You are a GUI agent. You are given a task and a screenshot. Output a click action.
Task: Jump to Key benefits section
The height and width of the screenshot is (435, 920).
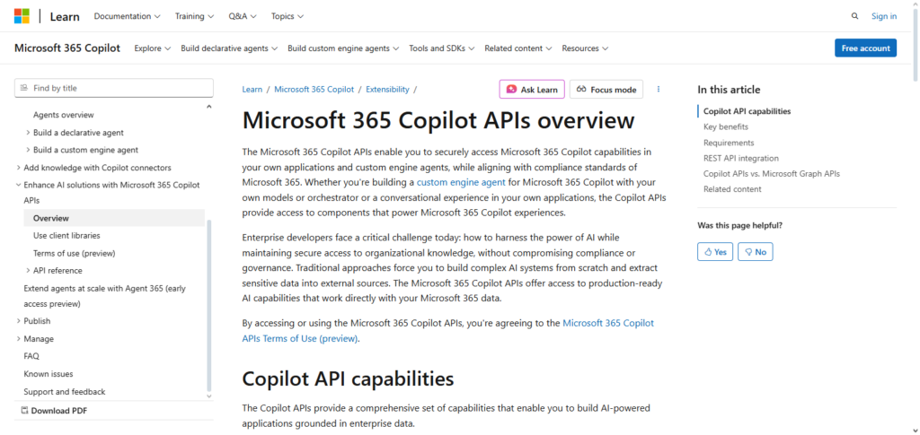coord(726,126)
